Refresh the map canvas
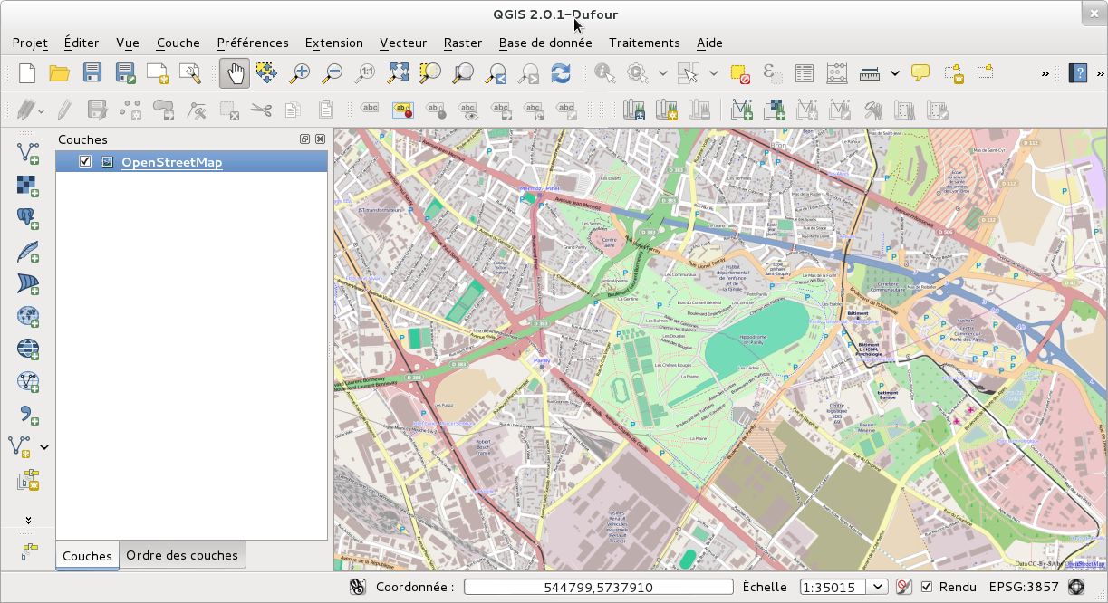The width and height of the screenshot is (1108, 603). click(x=561, y=73)
